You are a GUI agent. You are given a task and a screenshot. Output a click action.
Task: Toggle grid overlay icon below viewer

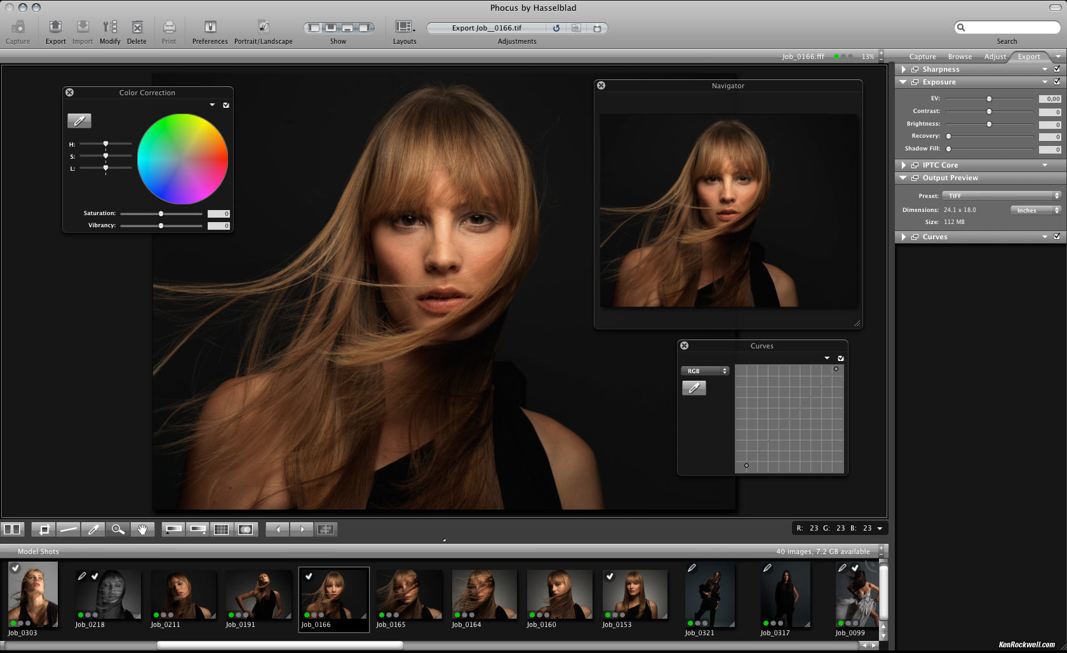[x=221, y=529]
